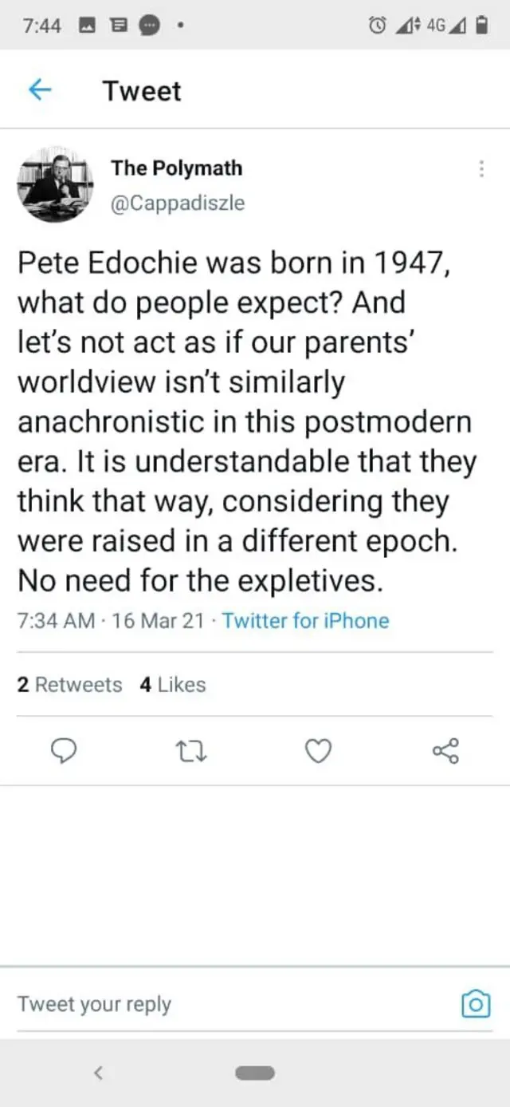Tap the image notification icon in status bar
Screen dimensions: 510x1107
click(x=88, y=26)
